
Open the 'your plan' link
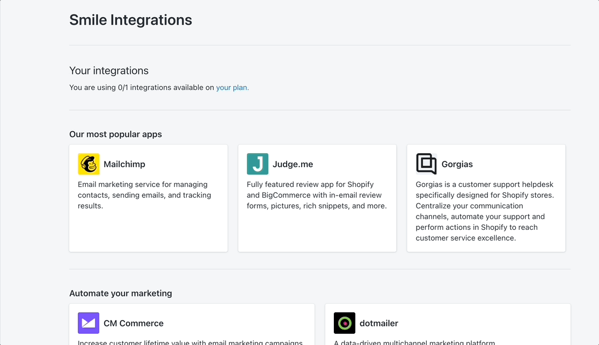pos(232,87)
